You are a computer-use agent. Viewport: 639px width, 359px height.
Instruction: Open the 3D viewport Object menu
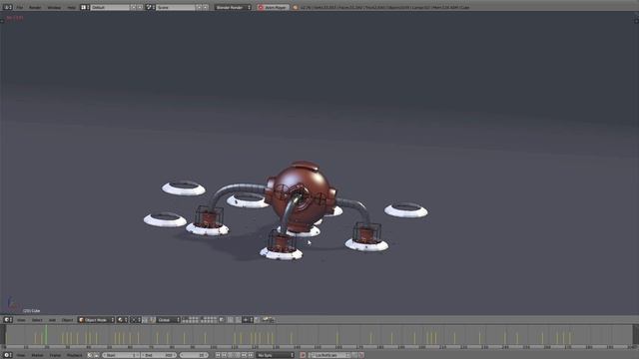pos(67,320)
